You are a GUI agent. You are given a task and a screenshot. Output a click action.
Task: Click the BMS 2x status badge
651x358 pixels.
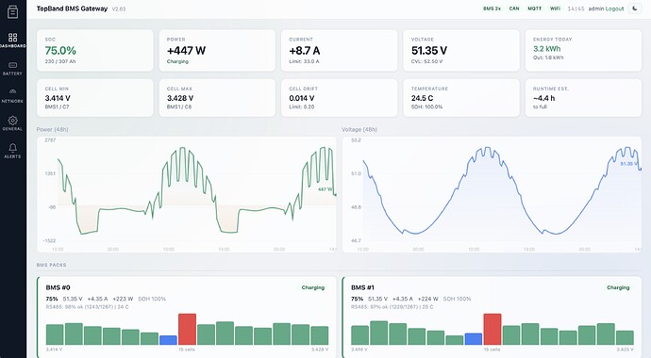(492, 8)
